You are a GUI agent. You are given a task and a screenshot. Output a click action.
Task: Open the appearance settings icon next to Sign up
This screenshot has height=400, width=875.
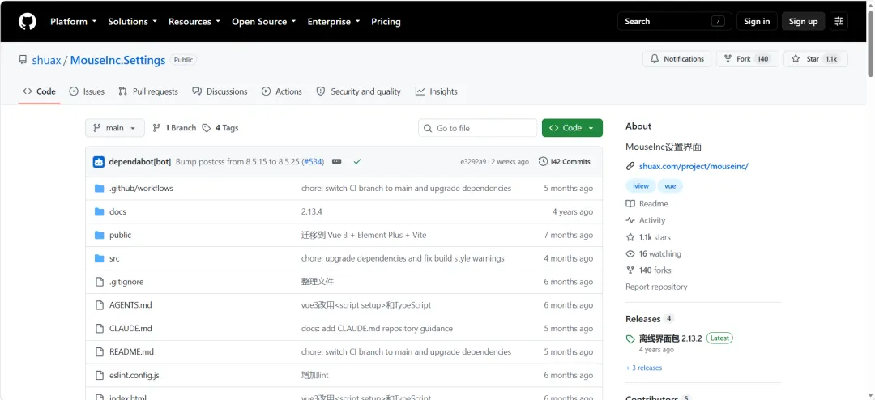[839, 21]
